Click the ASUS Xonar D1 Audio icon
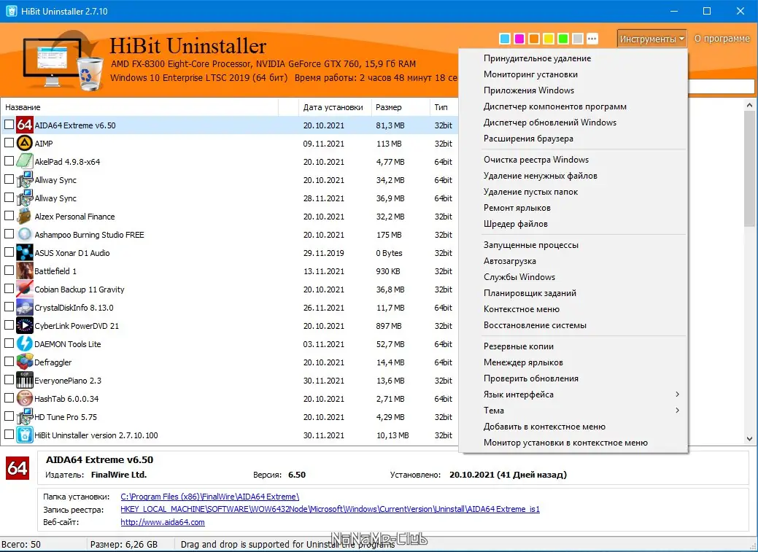 tap(24, 253)
